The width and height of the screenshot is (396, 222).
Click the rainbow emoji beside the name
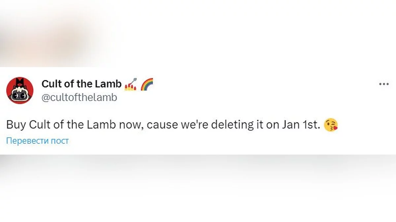[147, 85]
